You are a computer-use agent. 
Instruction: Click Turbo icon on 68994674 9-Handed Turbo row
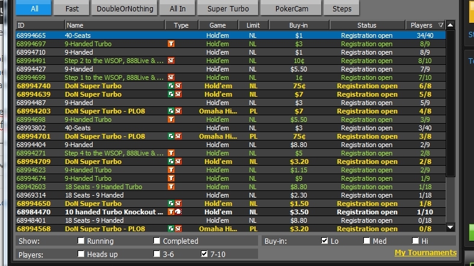(171, 178)
